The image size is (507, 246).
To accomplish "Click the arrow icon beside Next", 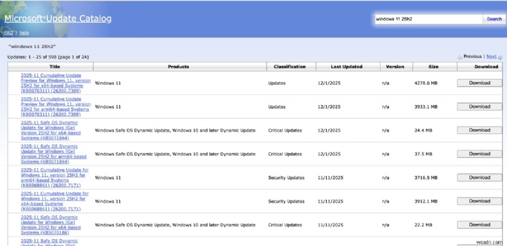I will (500, 58).
